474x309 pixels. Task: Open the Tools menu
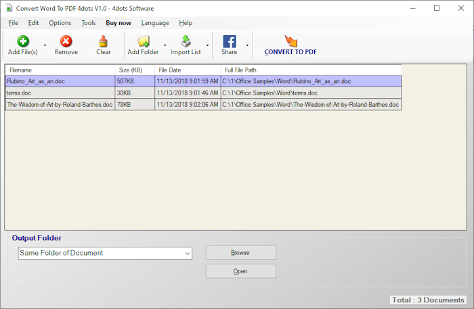pos(88,23)
